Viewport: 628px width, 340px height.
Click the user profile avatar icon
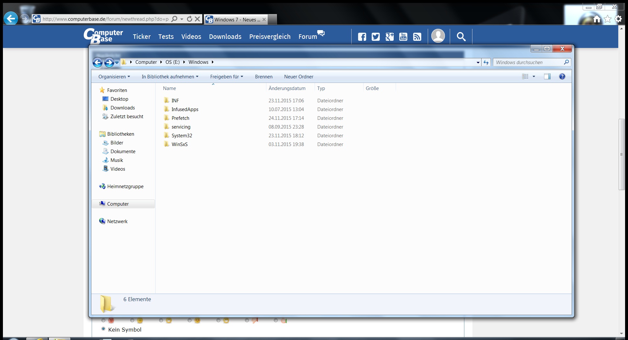tap(438, 36)
